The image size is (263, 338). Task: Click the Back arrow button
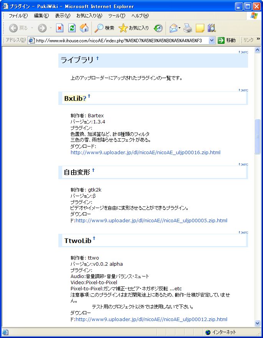pyautogui.click(x=13, y=28)
